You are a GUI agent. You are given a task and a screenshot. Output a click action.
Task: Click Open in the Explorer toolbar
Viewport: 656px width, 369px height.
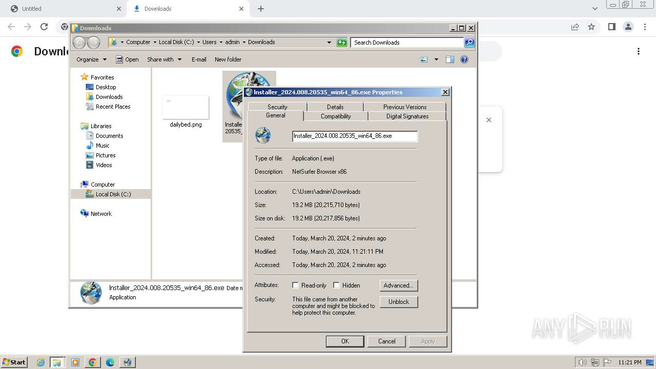127,59
